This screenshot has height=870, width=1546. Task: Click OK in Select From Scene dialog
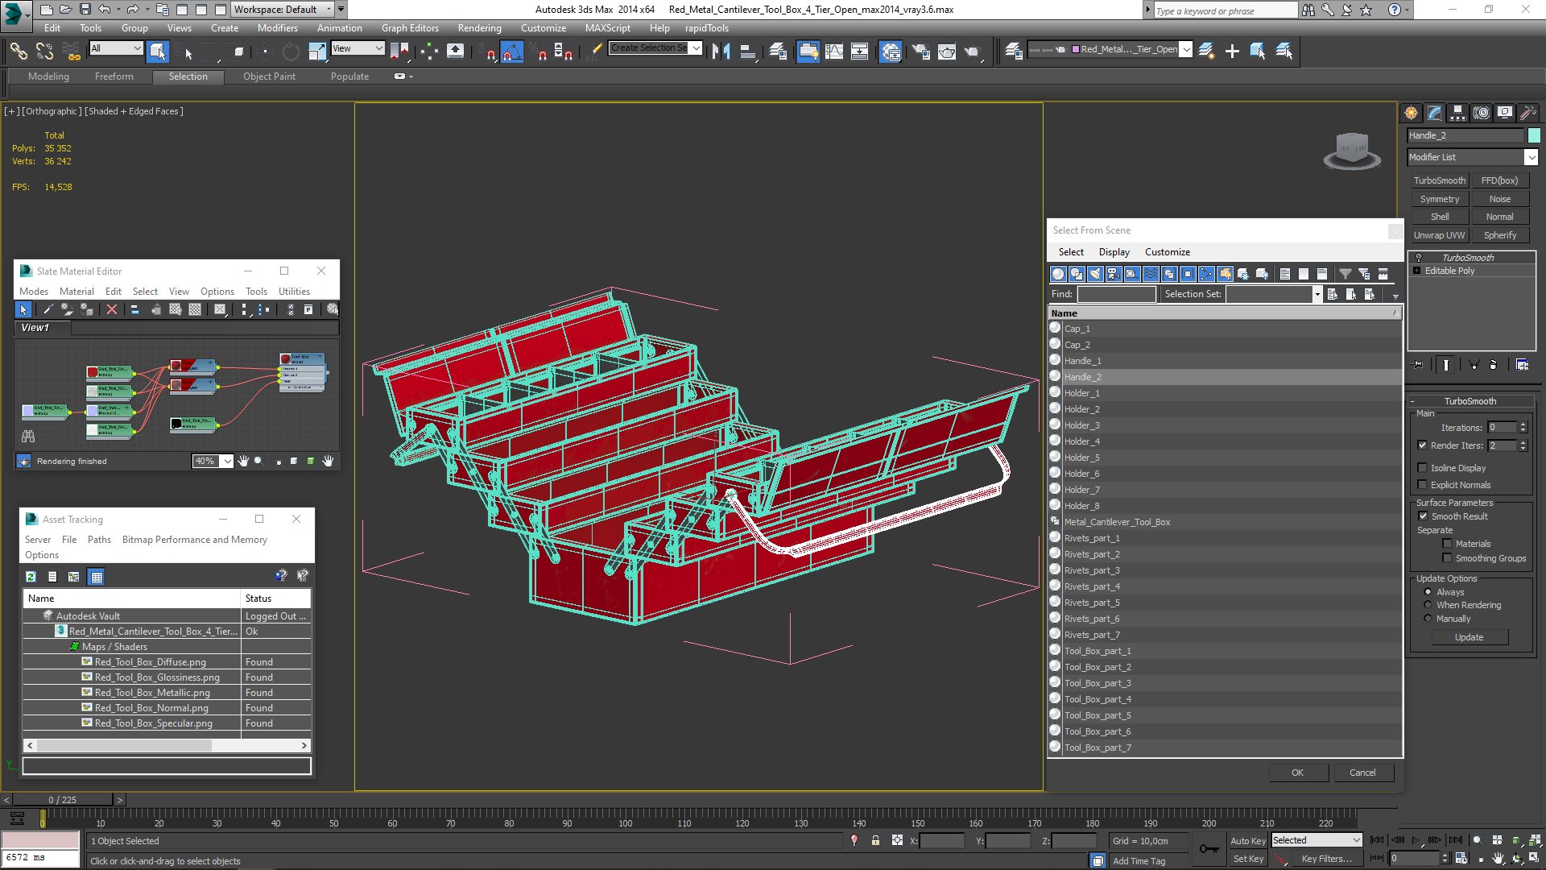click(1297, 773)
